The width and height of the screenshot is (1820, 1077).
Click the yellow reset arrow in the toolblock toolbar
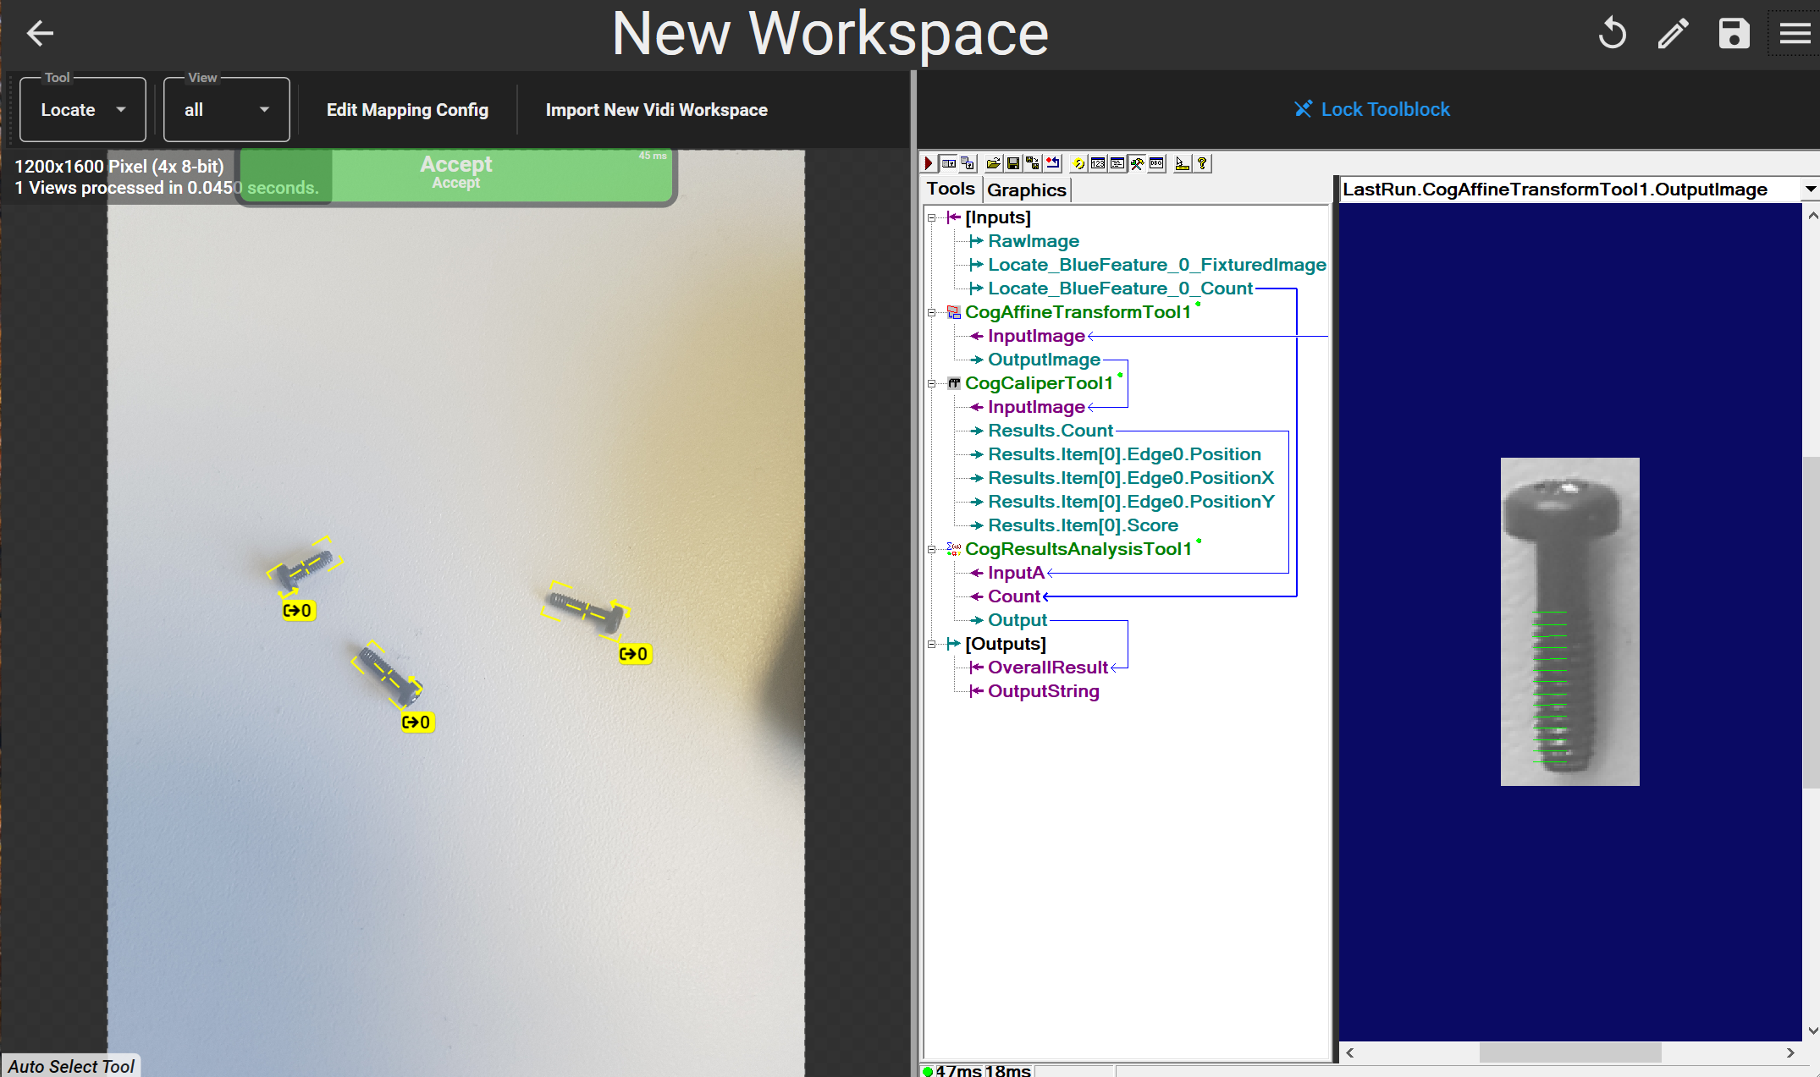coord(1078,163)
